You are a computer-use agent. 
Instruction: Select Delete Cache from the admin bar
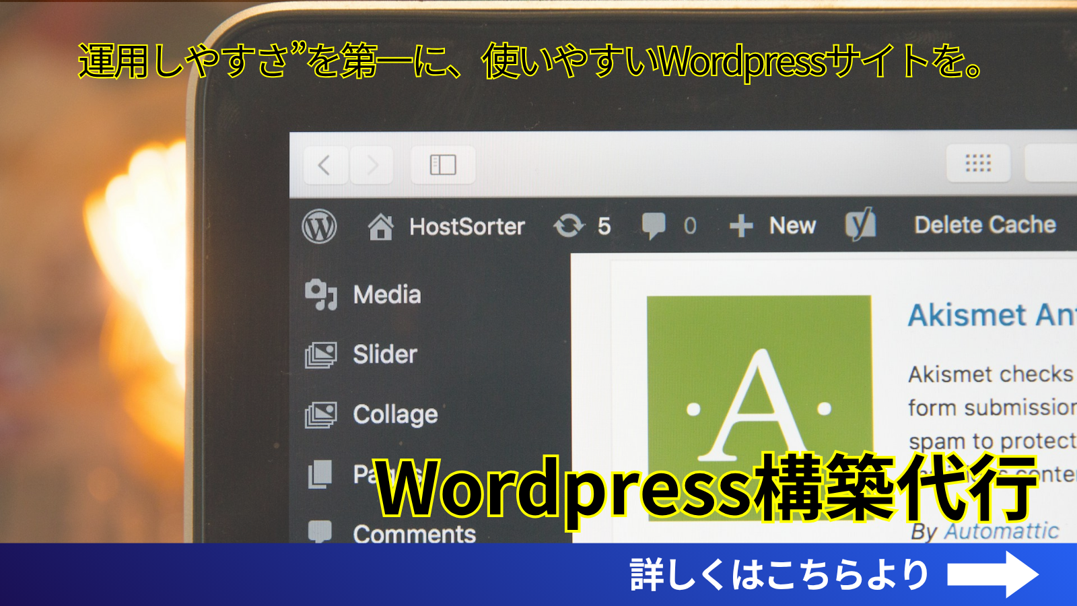[x=985, y=225]
